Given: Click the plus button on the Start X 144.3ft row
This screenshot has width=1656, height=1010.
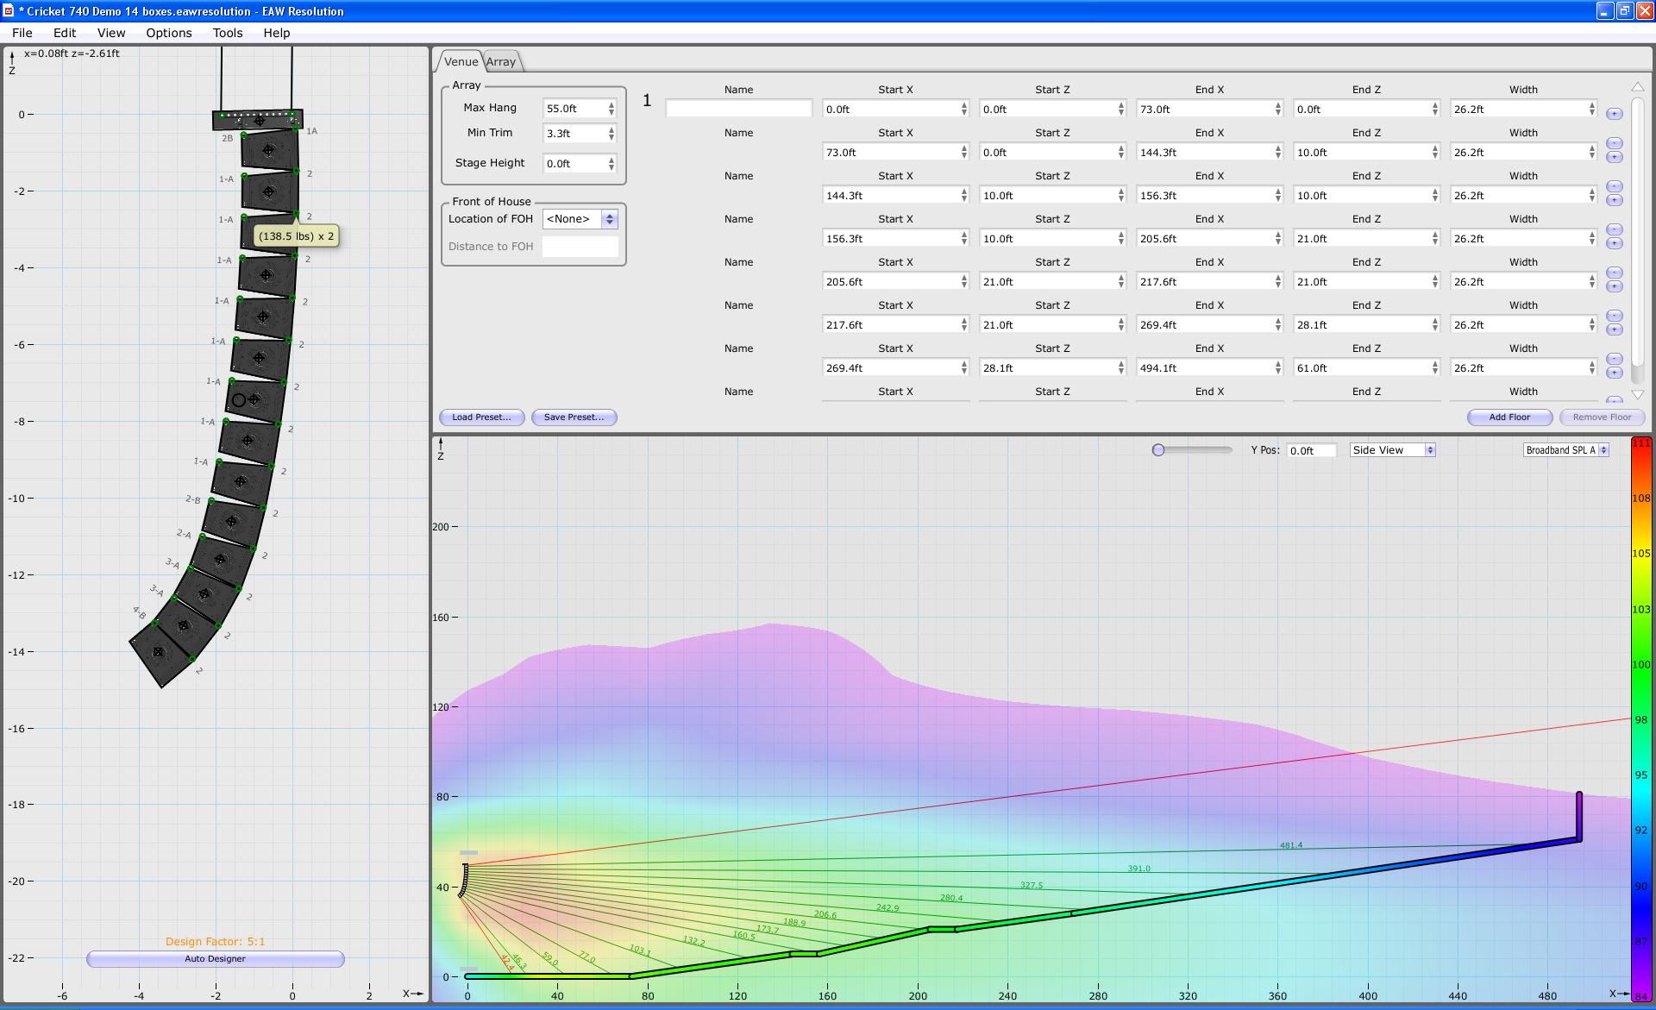Looking at the screenshot, I should pyautogui.click(x=1614, y=200).
